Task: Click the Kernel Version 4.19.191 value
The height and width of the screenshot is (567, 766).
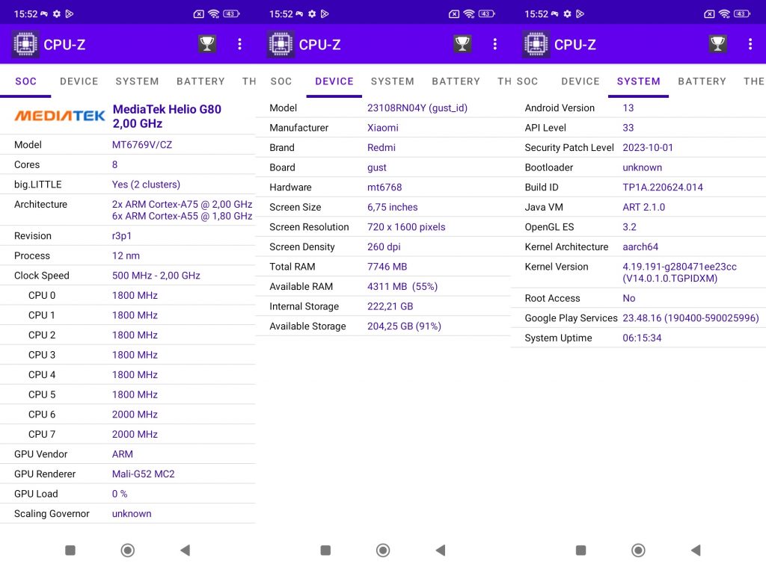Action: [x=679, y=273]
